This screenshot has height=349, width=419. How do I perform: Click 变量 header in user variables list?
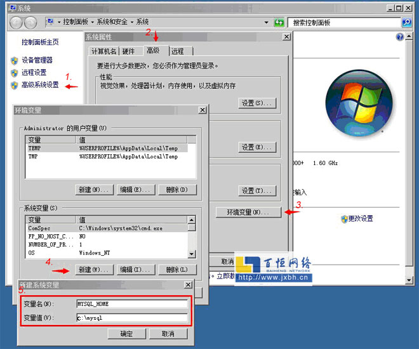(x=51, y=140)
